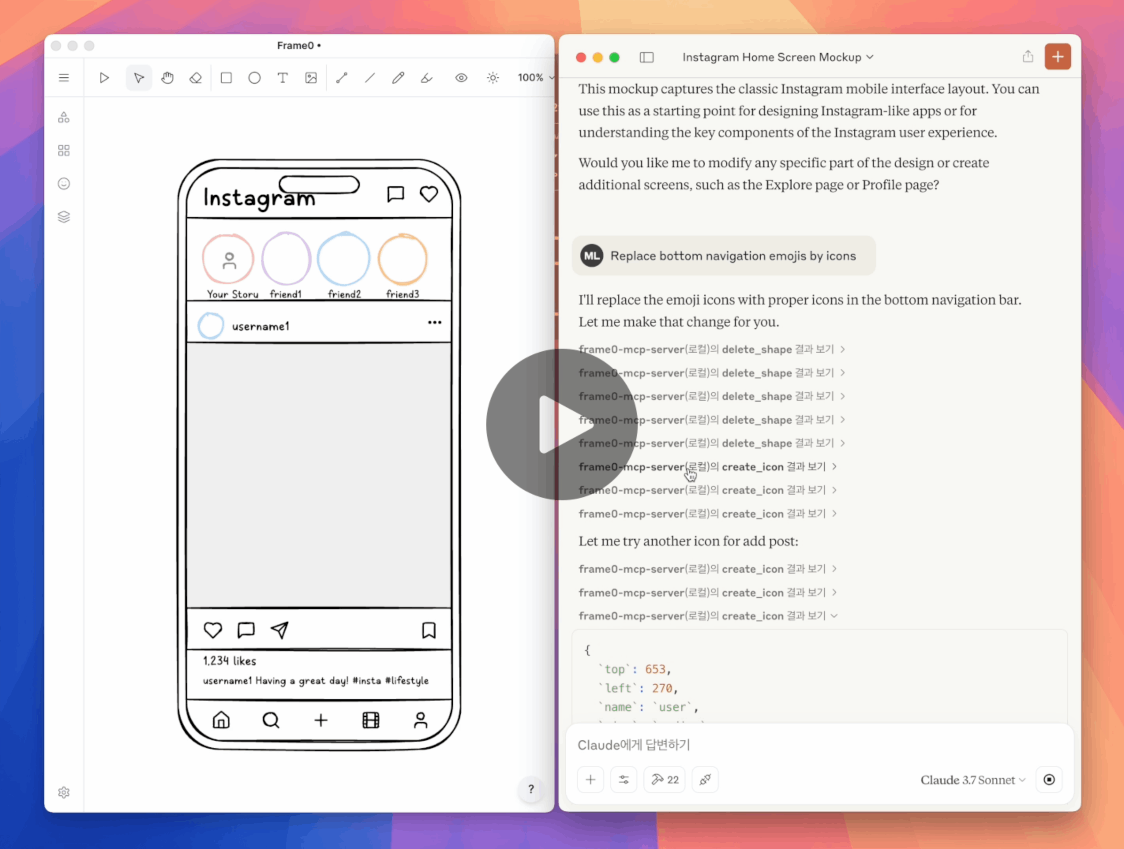Activate the Hand pan tool
This screenshot has height=849, width=1124.
pyautogui.click(x=167, y=78)
